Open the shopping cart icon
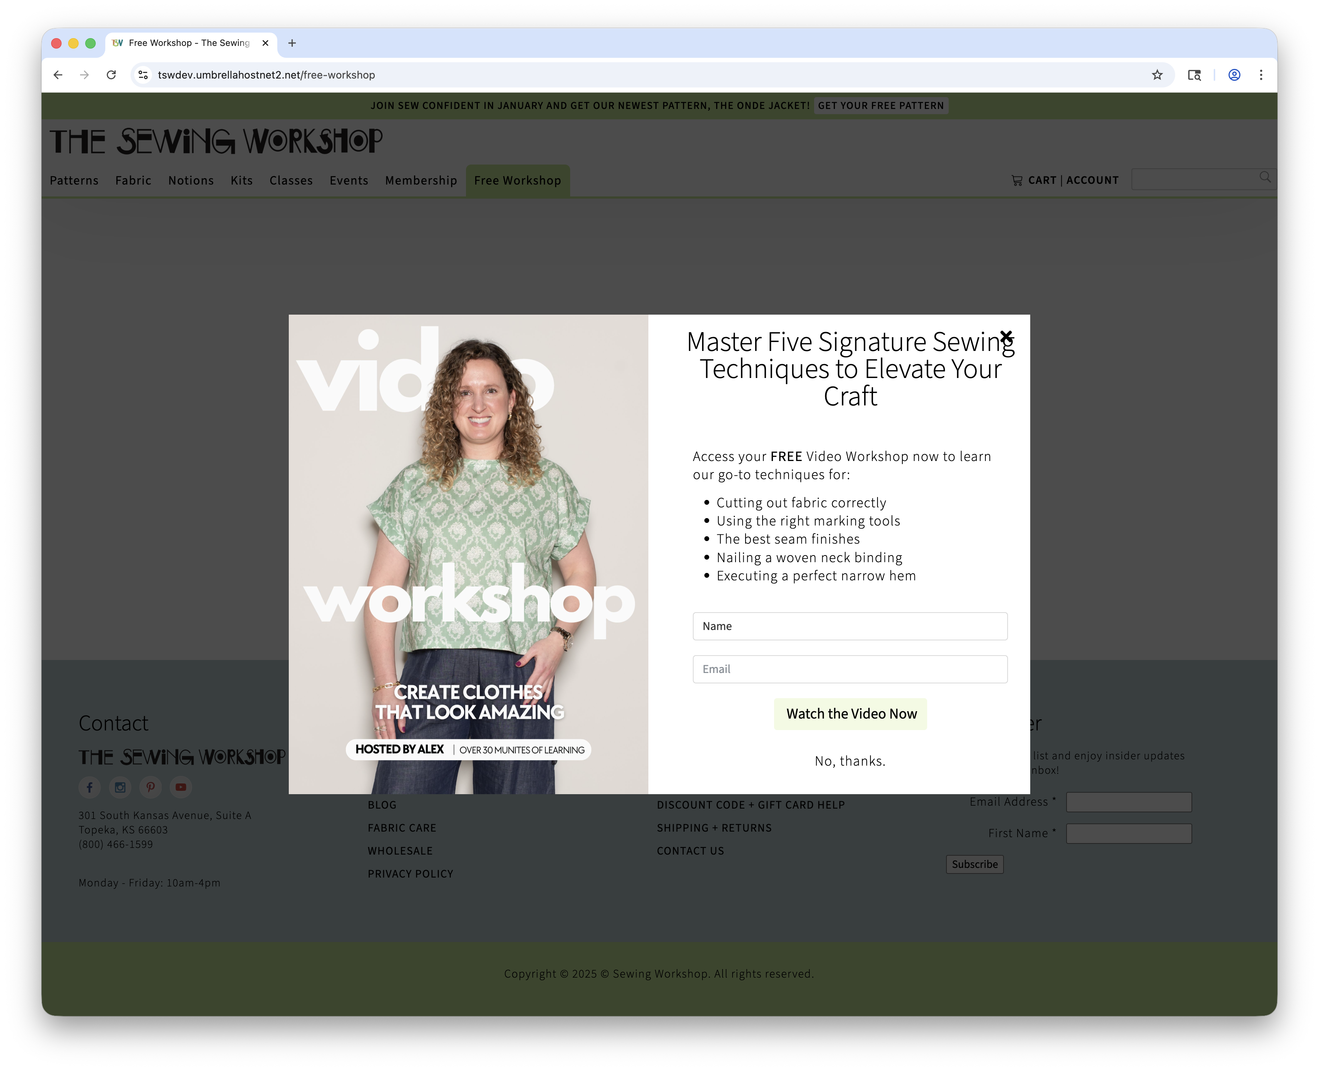Screen dimensions: 1319x1071 1016,180
